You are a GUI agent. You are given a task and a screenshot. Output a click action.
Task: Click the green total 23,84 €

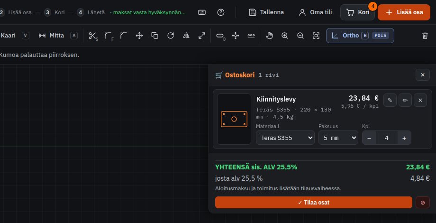pos(418,167)
